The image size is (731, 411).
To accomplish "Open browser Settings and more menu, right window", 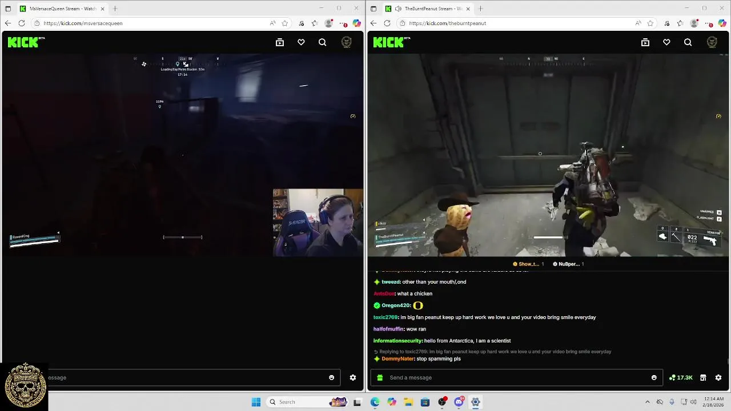I will [709, 23].
